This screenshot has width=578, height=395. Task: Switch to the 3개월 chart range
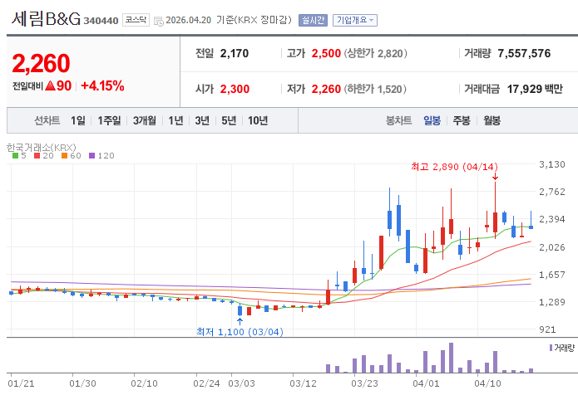[x=145, y=120]
